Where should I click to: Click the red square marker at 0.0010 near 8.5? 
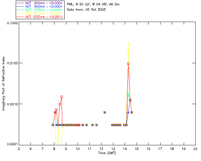(x=60, y=104)
